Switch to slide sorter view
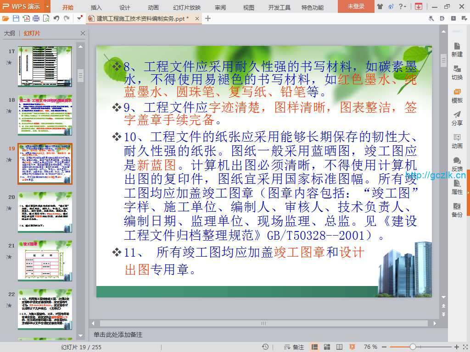 coord(326,347)
